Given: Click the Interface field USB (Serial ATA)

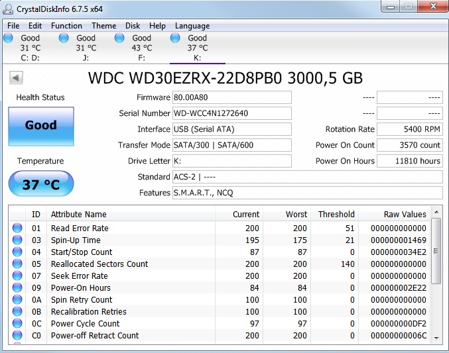Looking at the screenshot, I should [x=232, y=129].
